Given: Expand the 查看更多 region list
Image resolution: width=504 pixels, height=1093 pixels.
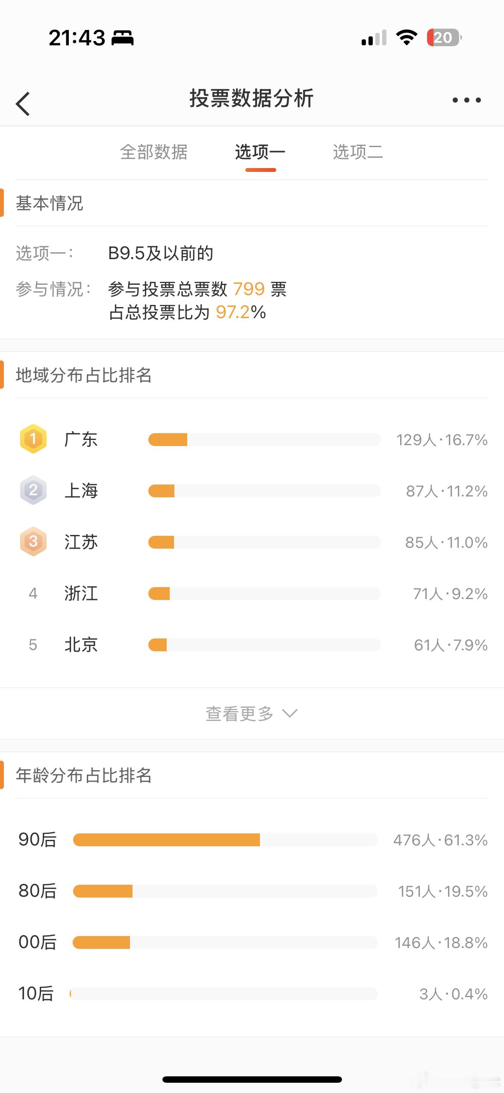Looking at the screenshot, I should pos(252,713).
